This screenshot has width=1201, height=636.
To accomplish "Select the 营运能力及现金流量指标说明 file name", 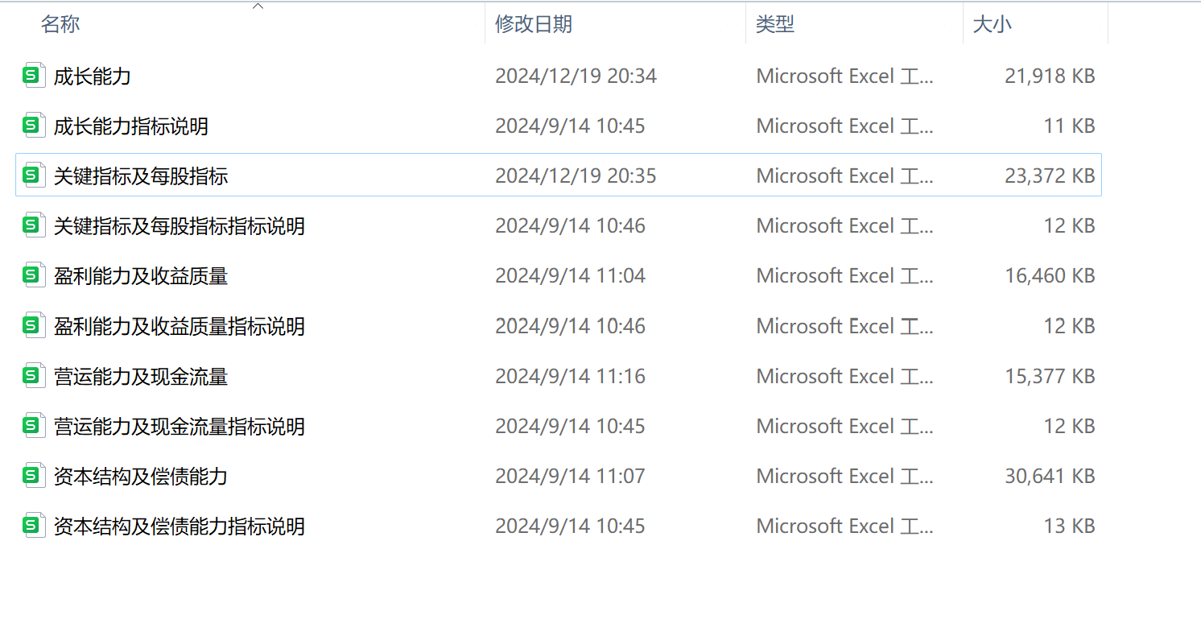I will tap(179, 426).
